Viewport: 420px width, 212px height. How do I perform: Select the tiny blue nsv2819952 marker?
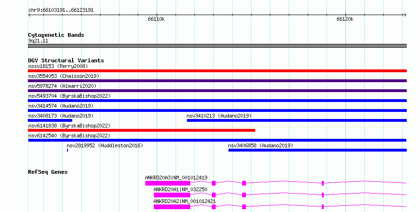tap(67, 150)
